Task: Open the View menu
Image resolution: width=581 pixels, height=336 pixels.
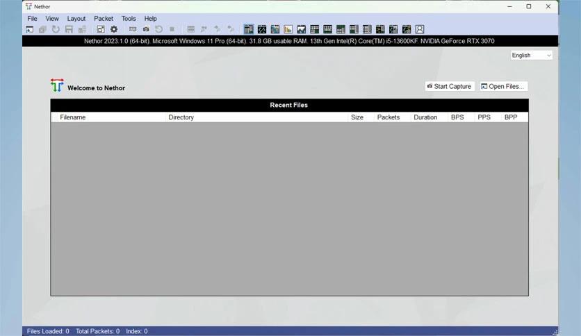Action: click(52, 19)
